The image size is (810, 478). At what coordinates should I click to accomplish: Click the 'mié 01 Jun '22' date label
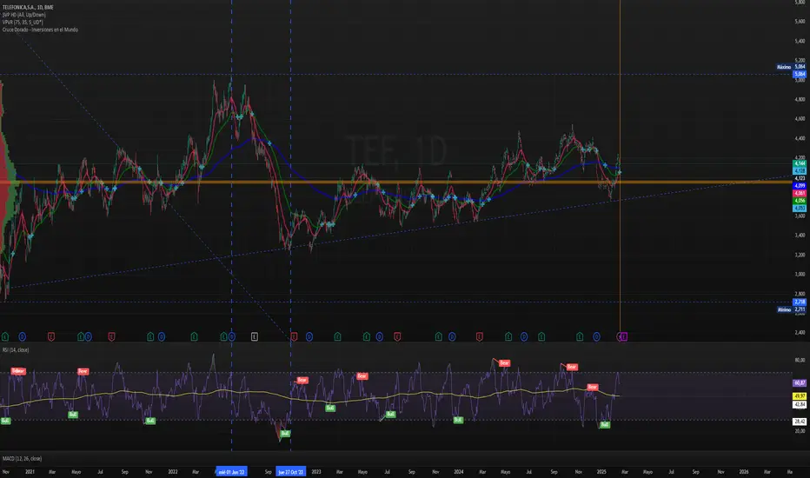[x=232, y=472]
